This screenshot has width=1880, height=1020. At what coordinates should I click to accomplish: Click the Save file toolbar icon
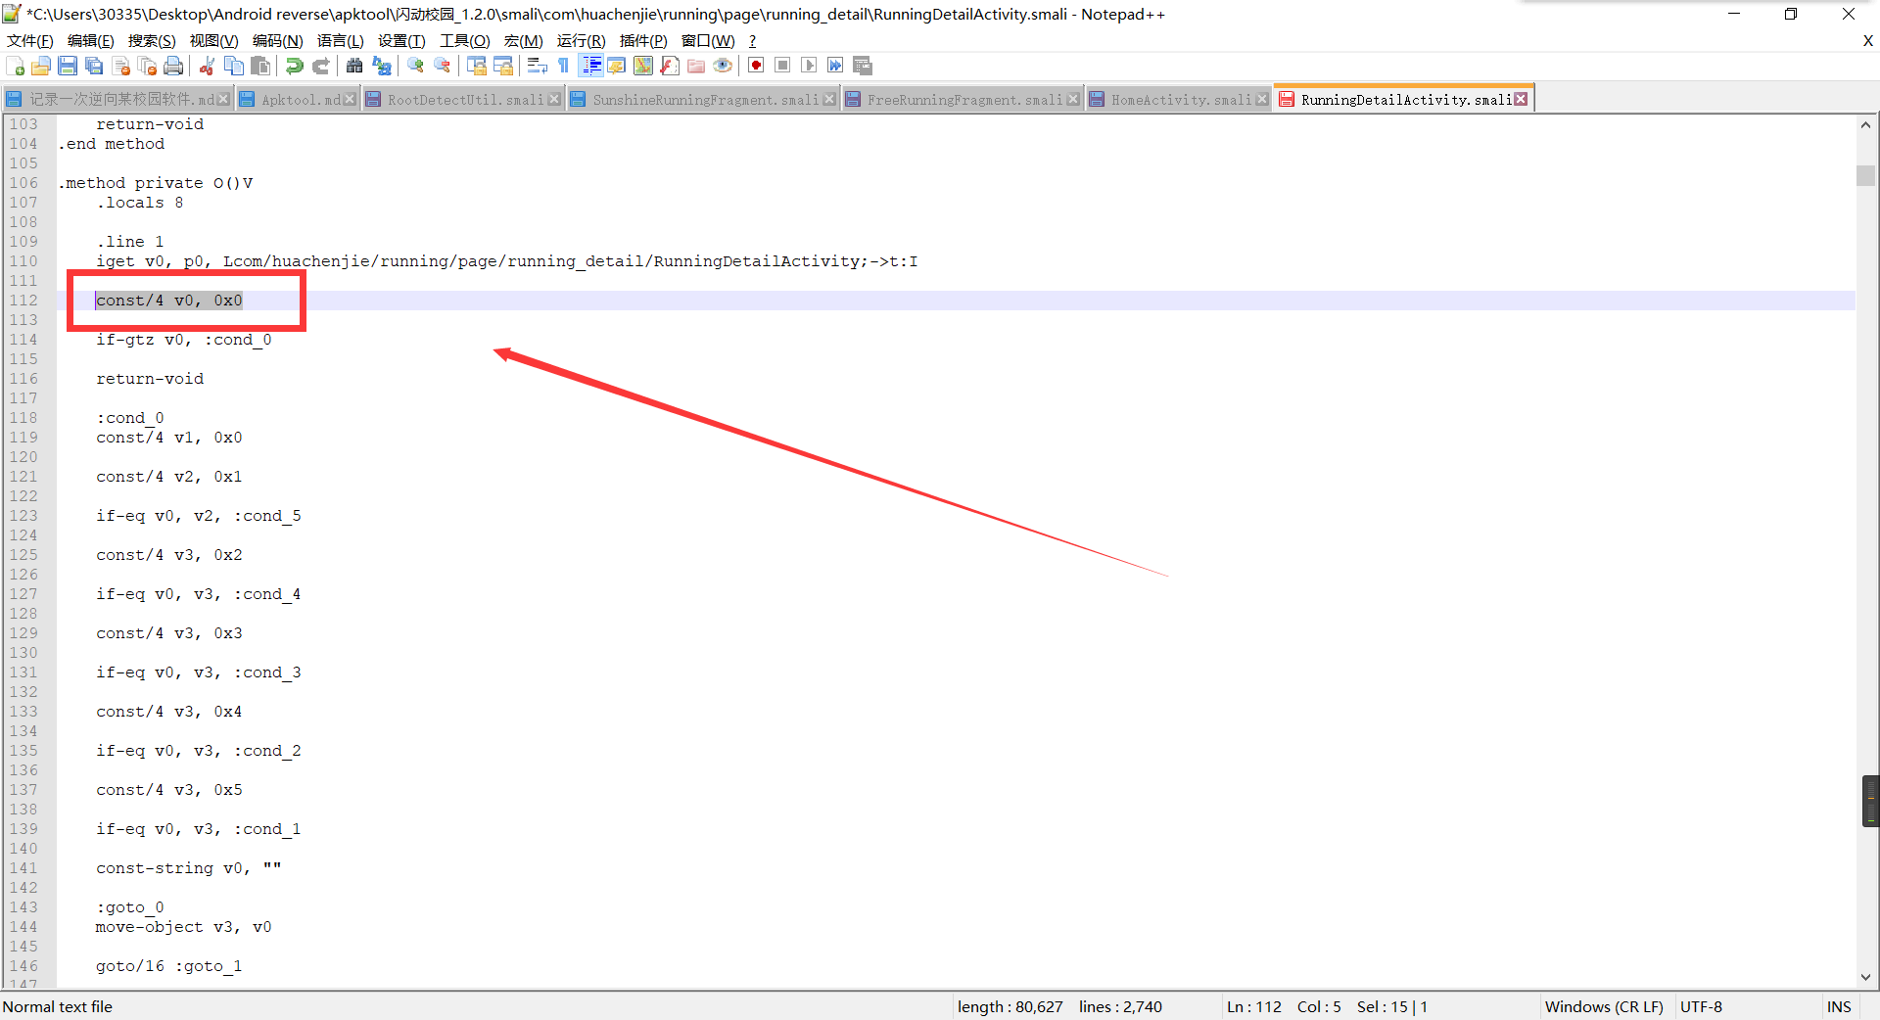[68, 66]
